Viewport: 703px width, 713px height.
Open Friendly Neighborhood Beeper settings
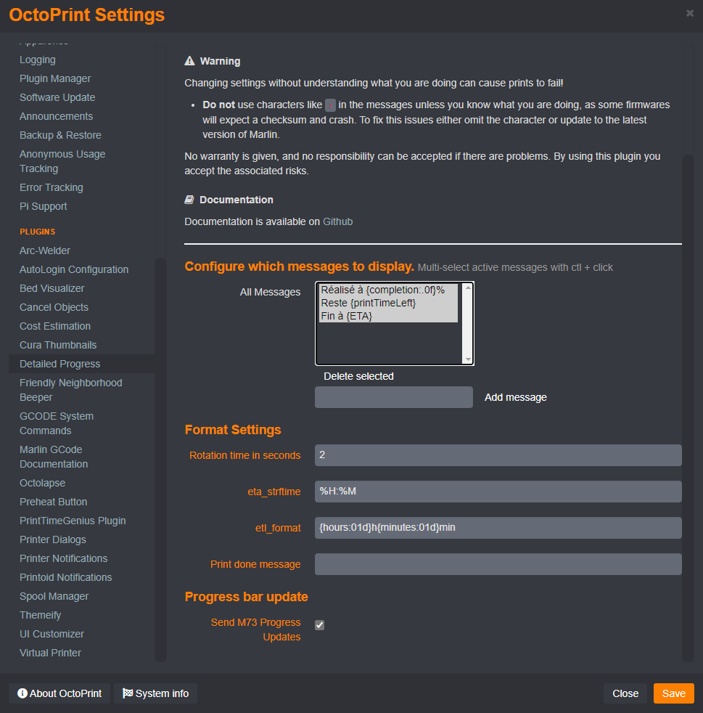point(71,390)
